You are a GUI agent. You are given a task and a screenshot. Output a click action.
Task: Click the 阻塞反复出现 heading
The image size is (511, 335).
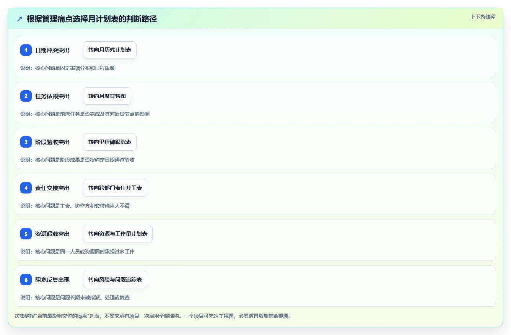coord(52,280)
